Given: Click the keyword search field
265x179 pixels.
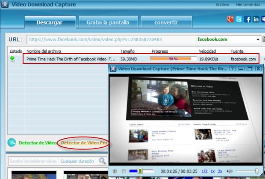Looking at the screenshot, I should (x=33, y=161).
